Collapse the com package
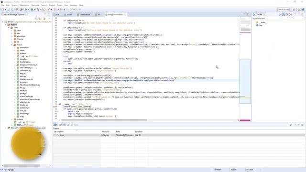The image size is (306, 172). [x=9, y=28]
